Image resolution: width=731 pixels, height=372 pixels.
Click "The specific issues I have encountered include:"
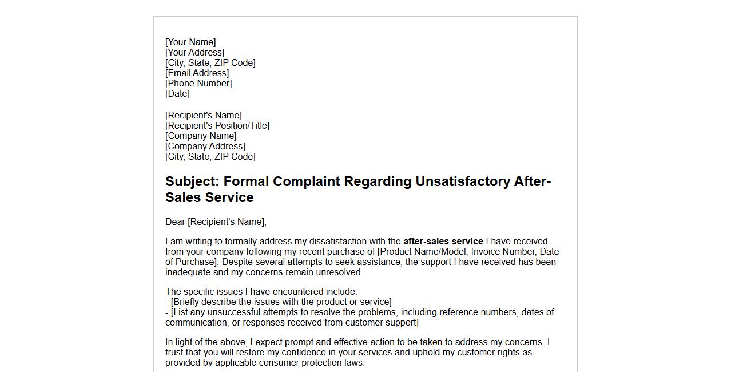coord(261,292)
